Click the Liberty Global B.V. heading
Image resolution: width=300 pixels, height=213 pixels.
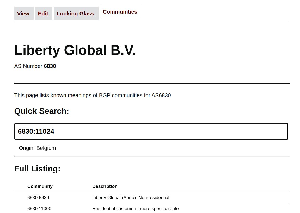(75, 50)
